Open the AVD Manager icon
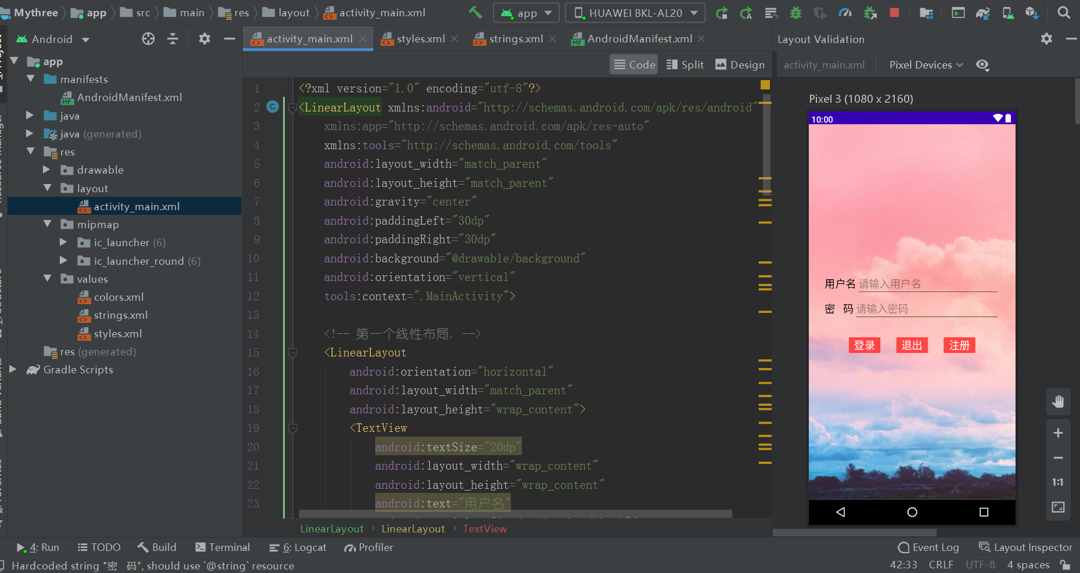Screen dimensions: 1080x573 tap(1008, 13)
